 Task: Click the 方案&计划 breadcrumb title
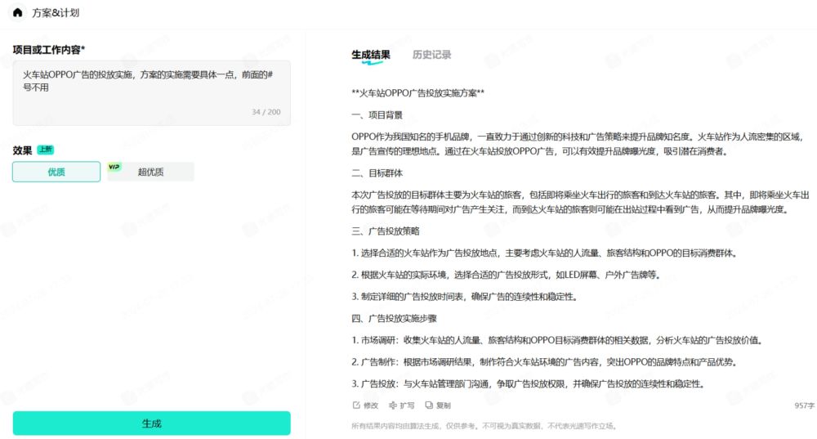tap(56, 12)
